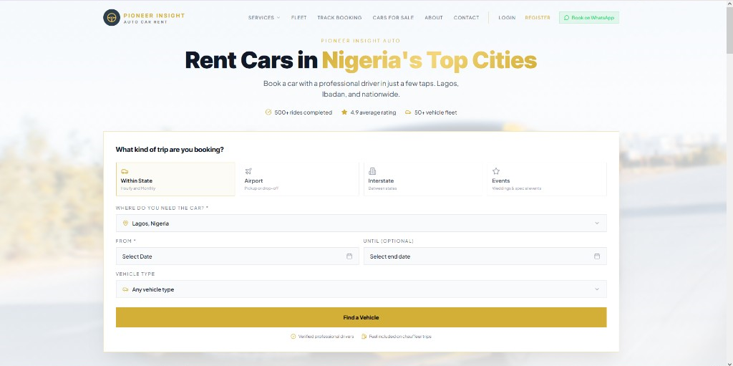The image size is (733, 366).
Task: Click the car icon on the Within State card
Action: pos(125,171)
